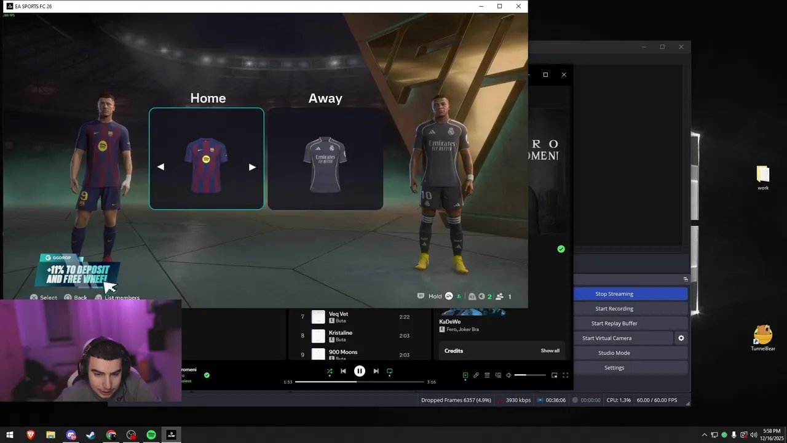Viewport: 787px width, 443px height.
Task: Skip to next track in Spotify
Action: pyautogui.click(x=376, y=371)
